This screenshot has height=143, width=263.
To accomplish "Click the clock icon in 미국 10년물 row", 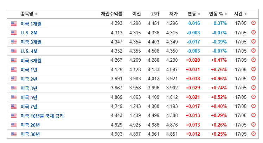I will (x=254, y=115).
